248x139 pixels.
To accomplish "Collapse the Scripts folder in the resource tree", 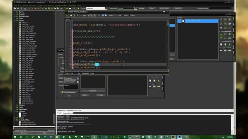I will [x=15, y=20].
